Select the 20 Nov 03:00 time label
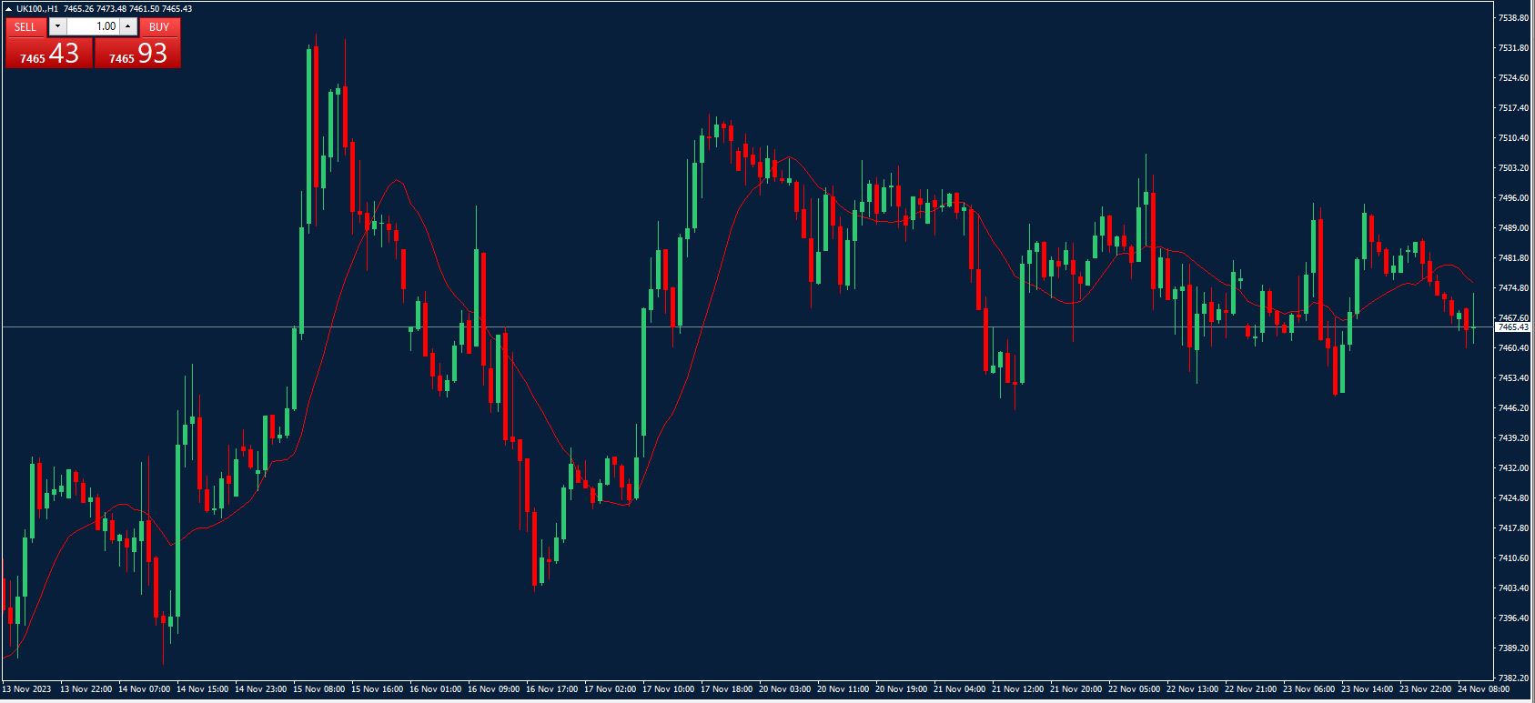This screenshot has width=1535, height=703. click(784, 689)
